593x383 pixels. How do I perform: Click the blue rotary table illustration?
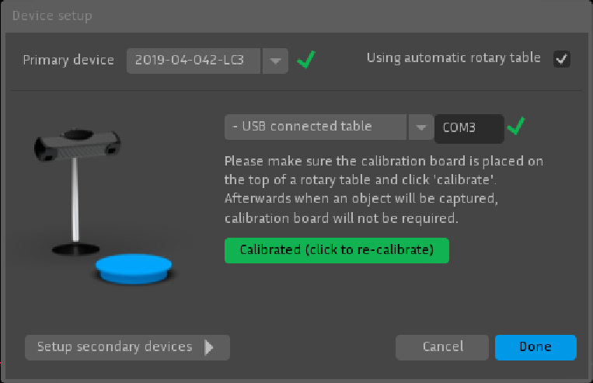134,269
